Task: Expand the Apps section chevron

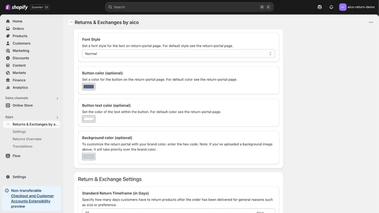Action: [x=57, y=117]
